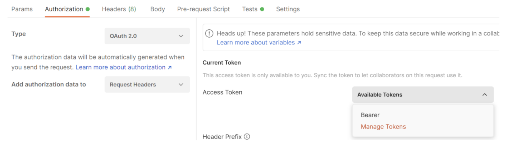Open Learn more about authorization link

(120, 67)
